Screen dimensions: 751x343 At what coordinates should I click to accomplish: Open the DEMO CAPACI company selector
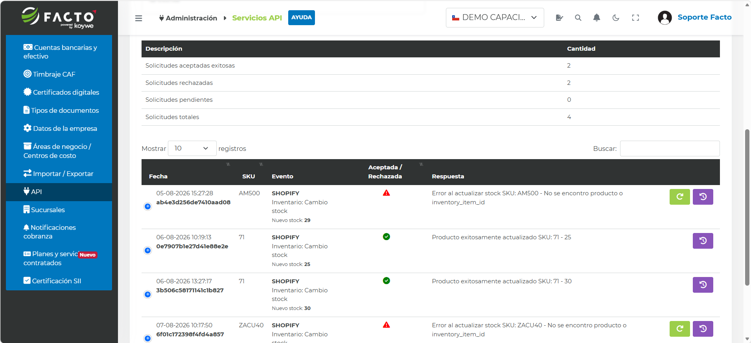coord(495,18)
